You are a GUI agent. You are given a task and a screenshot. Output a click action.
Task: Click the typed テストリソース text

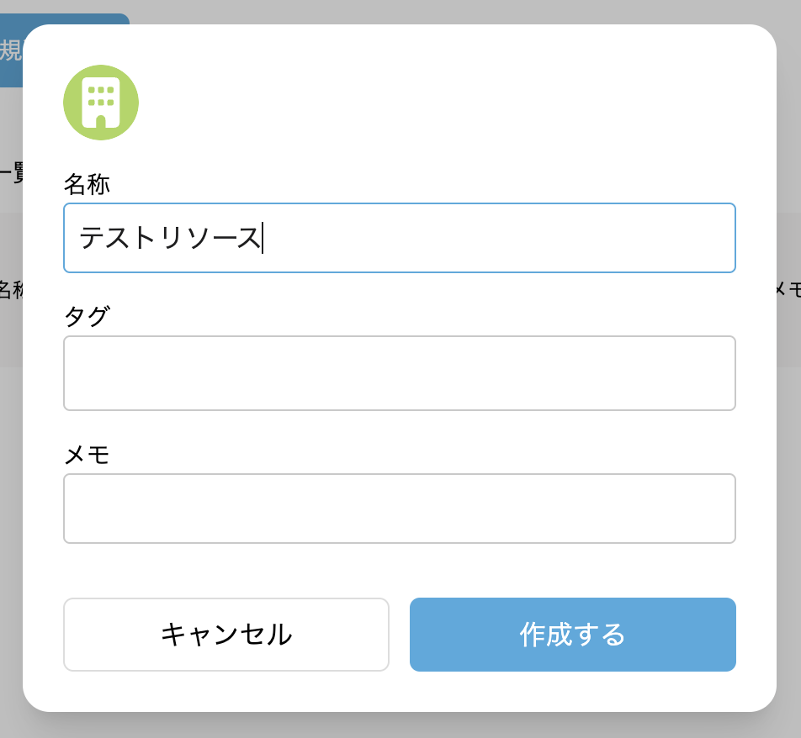[170, 238]
